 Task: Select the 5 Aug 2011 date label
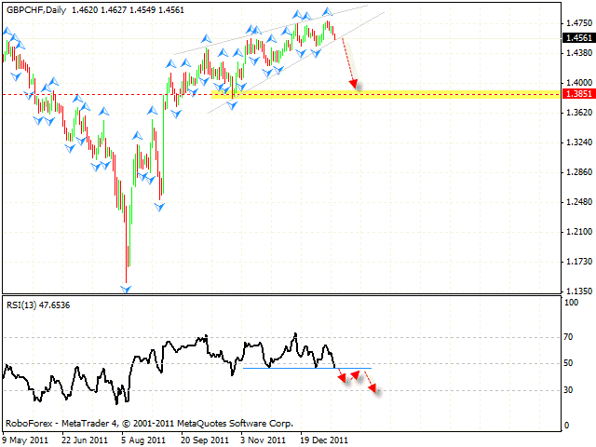145,439
